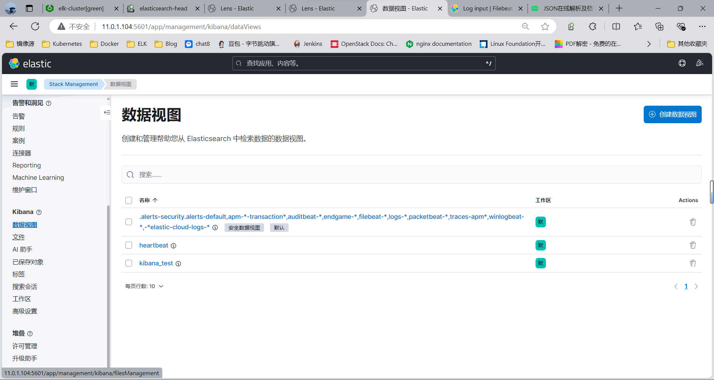Screen dimensions: 714x380
Task: Click help icon beside 告警和洞见 heading
Action: pos(48,103)
